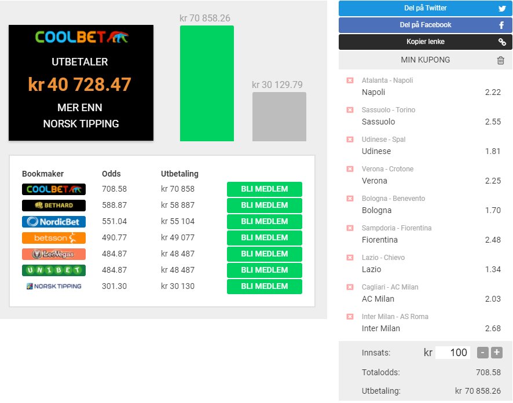
Task: Click the Napoli 2.22 odds value
Action: click(493, 92)
